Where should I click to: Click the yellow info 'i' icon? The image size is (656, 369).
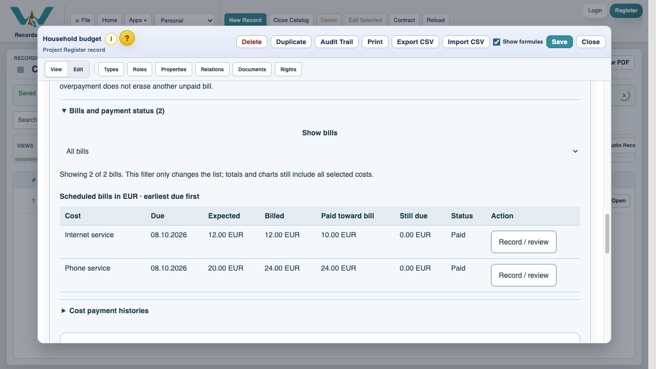[111, 39]
